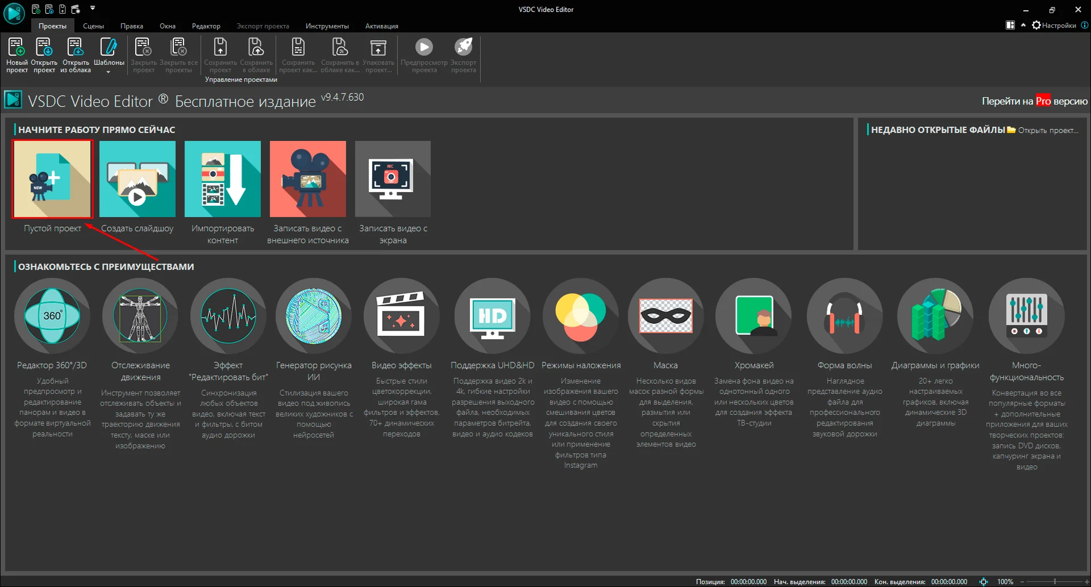
Task: Open Настройки settings
Action: (x=1054, y=25)
